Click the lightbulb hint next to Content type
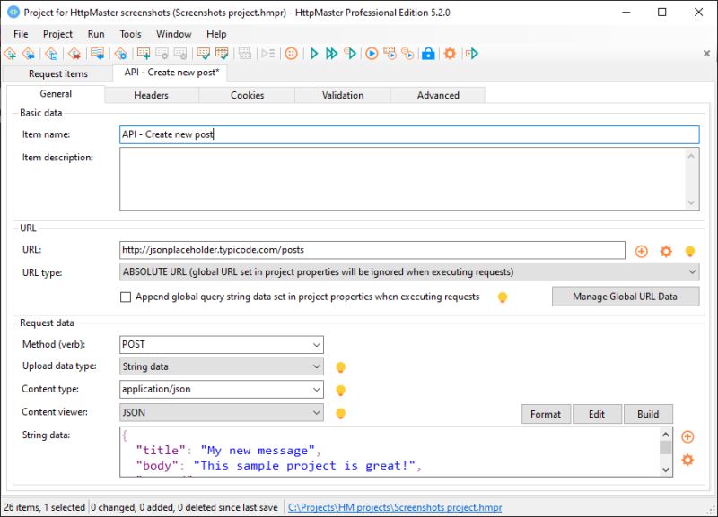718x517 pixels. tap(340, 390)
